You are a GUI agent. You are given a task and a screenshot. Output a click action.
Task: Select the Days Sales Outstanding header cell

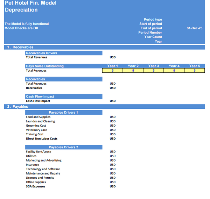(x=45, y=66)
